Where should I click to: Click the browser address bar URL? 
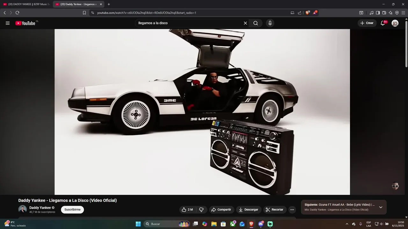[x=147, y=13]
